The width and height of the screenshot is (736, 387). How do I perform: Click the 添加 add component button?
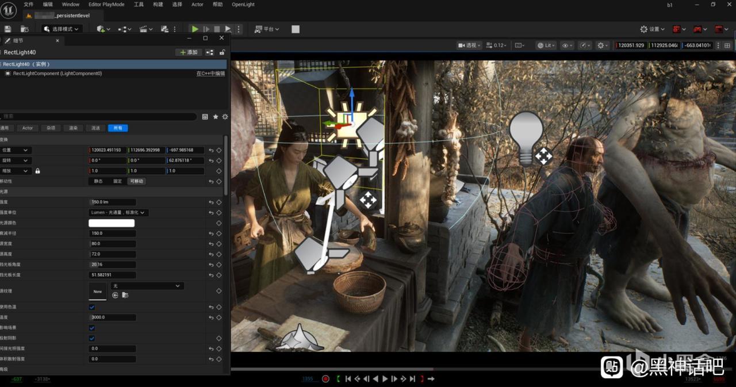click(189, 52)
